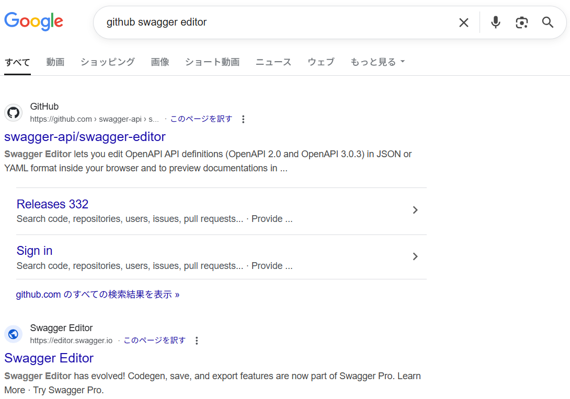The image size is (570, 399).
Task: Click the magnifying glass search button
Action: pyautogui.click(x=548, y=22)
